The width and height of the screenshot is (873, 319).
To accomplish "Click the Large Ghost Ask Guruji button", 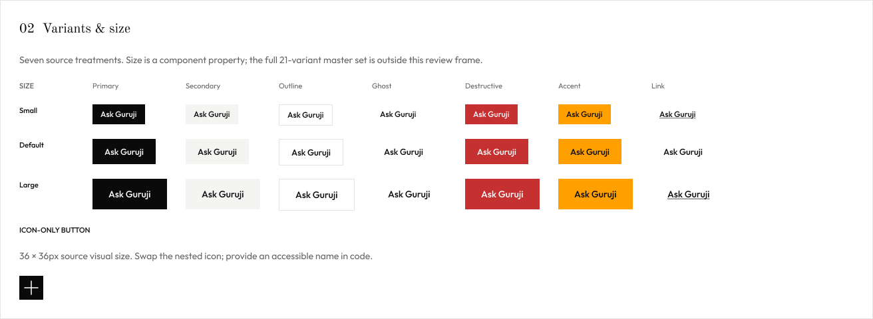I will coord(409,194).
